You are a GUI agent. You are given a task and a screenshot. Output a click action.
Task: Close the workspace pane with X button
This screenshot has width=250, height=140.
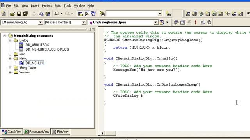click(93, 30)
